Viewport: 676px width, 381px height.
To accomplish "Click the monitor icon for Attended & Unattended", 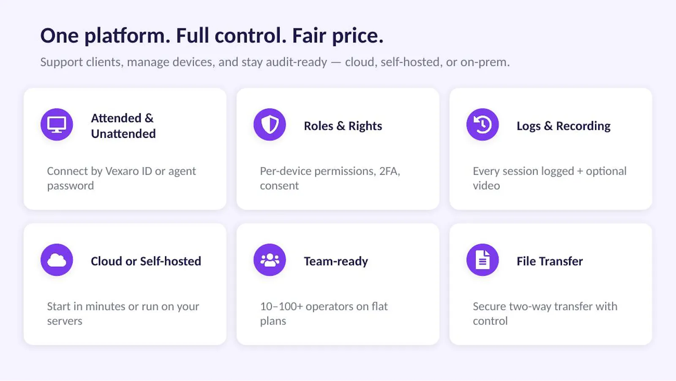I will point(57,125).
